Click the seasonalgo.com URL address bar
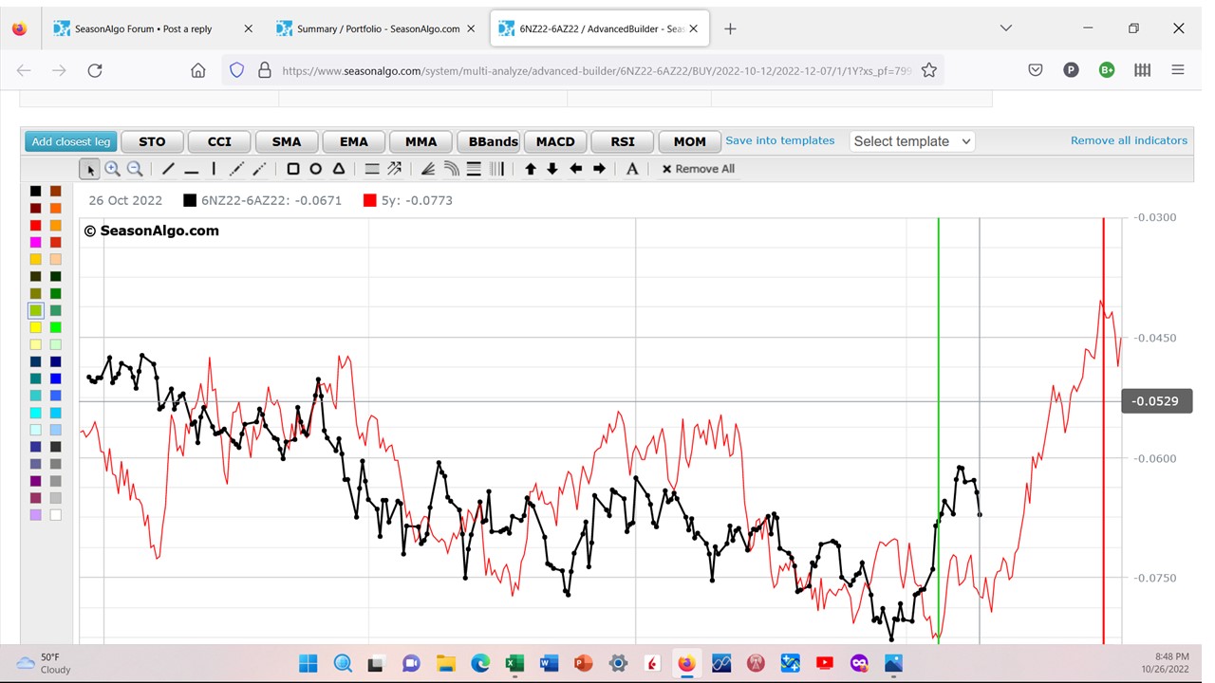 click(x=596, y=70)
